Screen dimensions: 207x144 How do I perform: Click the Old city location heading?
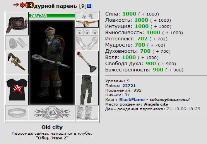coord(52,127)
